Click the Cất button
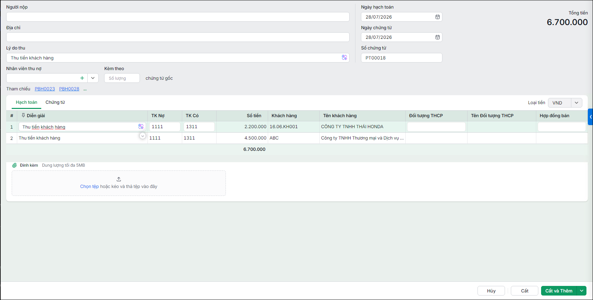This screenshot has height=300, width=593. 525,291
